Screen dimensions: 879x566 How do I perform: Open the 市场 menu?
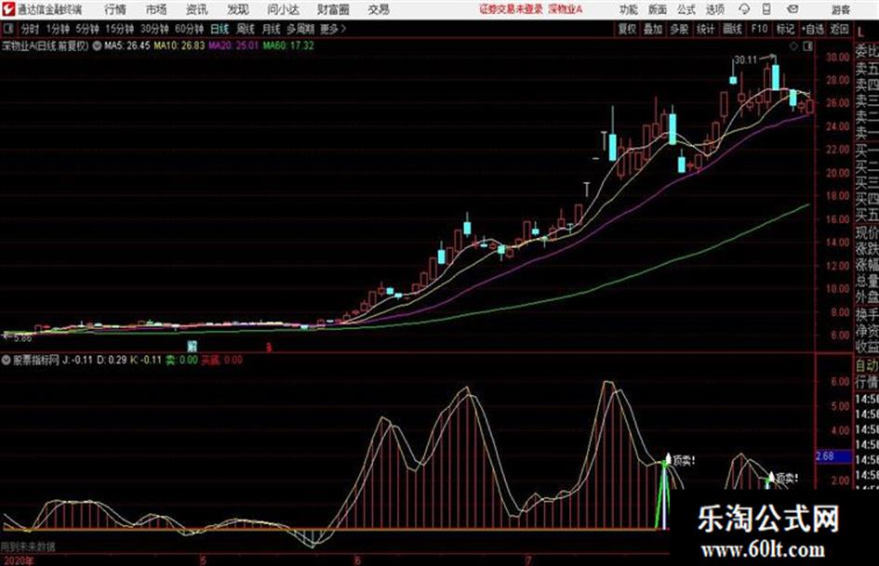click(156, 9)
